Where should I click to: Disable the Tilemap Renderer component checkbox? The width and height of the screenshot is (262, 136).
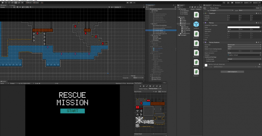click(x=208, y=42)
